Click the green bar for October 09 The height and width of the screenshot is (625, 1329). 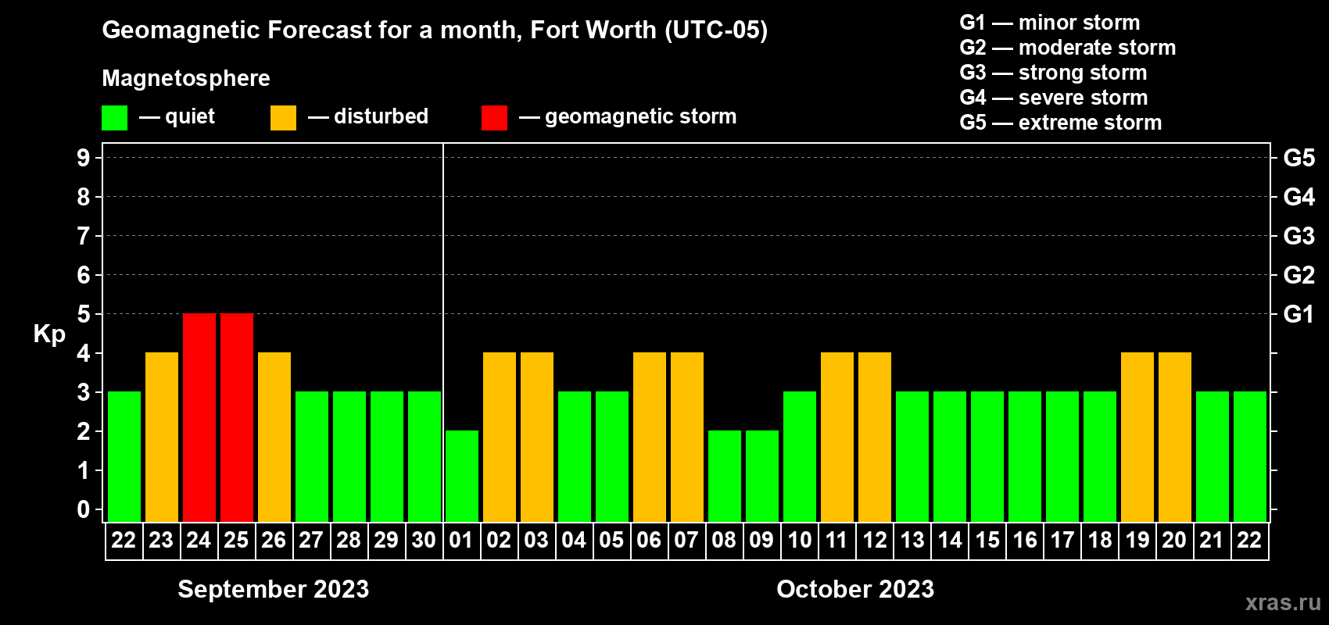tap(762, 477)
